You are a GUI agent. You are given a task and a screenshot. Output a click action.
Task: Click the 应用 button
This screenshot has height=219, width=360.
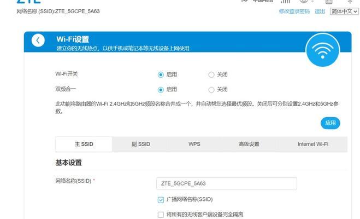(x=330, y=123)
